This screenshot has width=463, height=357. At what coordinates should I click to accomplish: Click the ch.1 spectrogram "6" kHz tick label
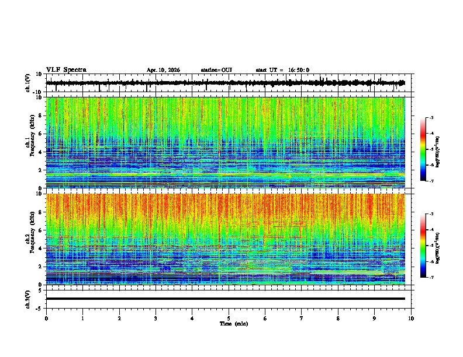(x=40, y=134)
